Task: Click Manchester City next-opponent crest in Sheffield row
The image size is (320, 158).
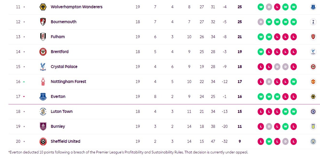Action: click(x=313, y=141)
